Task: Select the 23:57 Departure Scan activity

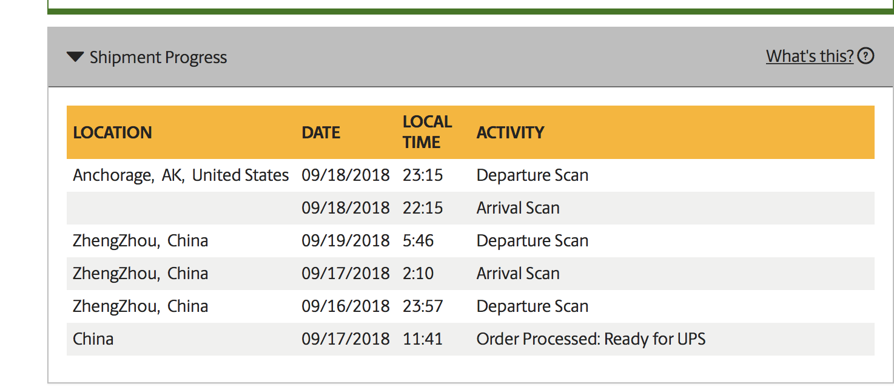Action: (x=533, y=306)
